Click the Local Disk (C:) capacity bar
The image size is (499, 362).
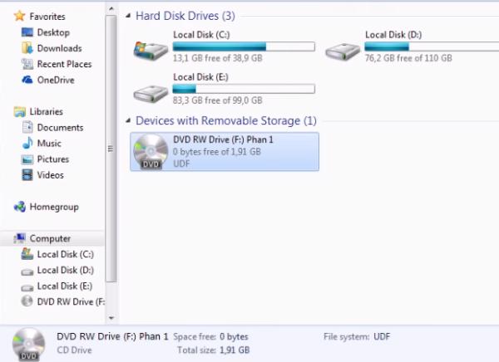(x=244, y=46)
